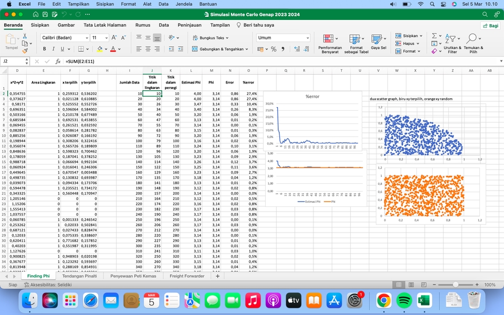Select the Pemformatan Bersyarat icon
The image size is (504, 315).
[330, 39]
